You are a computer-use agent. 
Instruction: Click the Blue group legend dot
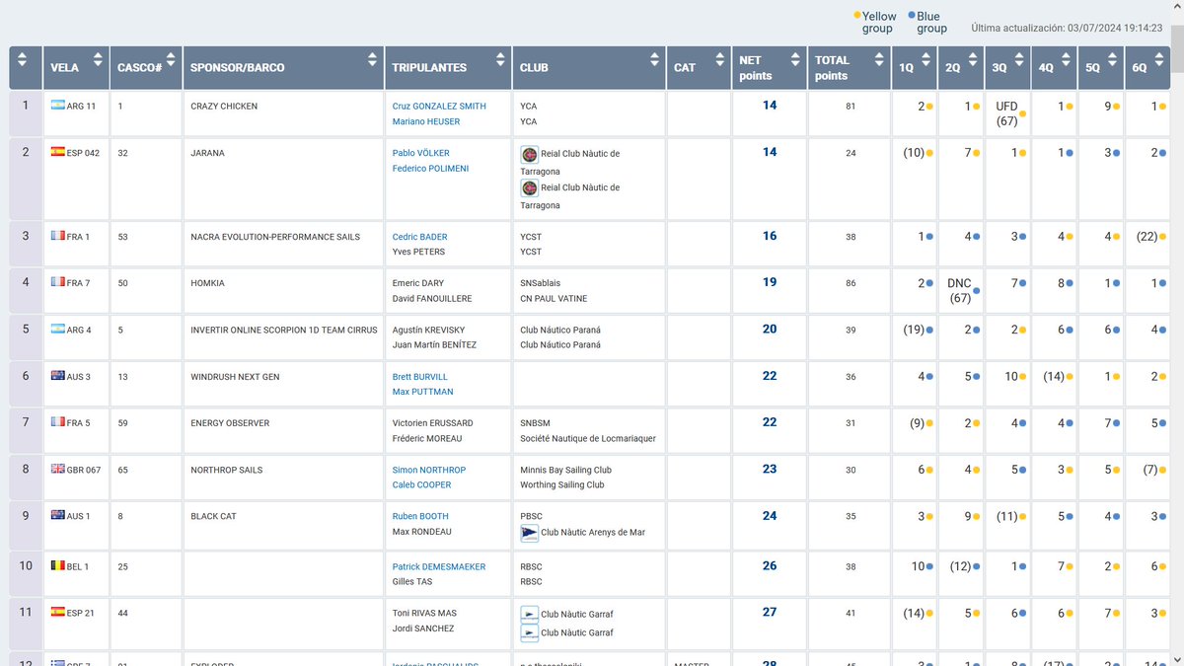point(913,16)
